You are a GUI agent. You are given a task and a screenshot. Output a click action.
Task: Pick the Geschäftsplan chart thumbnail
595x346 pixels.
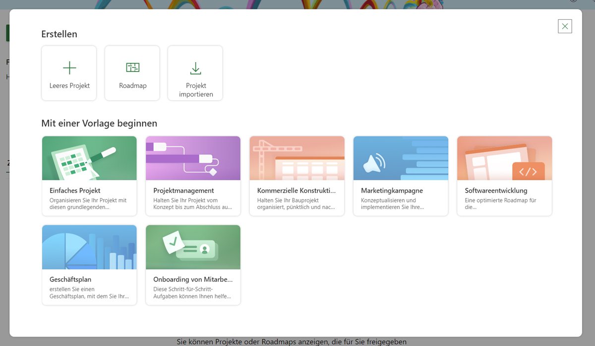pyautogui.click(x=89, y=247)
